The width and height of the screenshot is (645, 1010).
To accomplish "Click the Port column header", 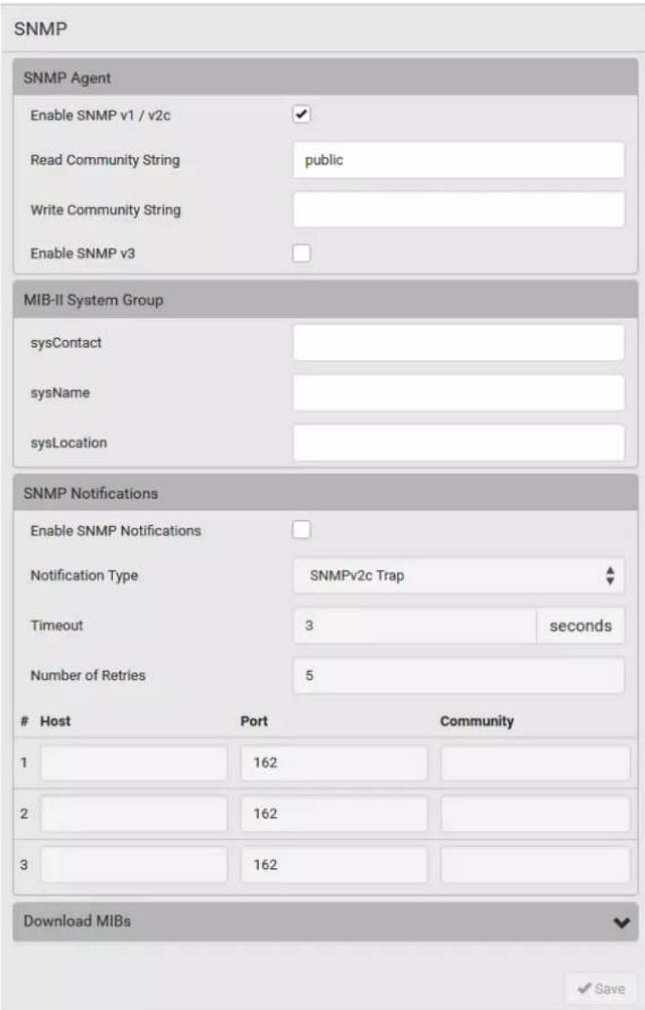I will pos(255,721).
